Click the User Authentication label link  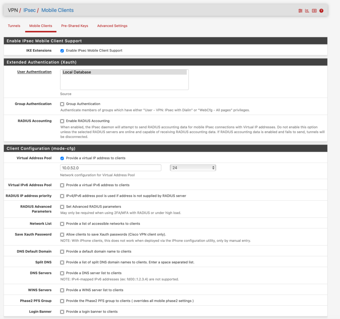tap(34, 72)
